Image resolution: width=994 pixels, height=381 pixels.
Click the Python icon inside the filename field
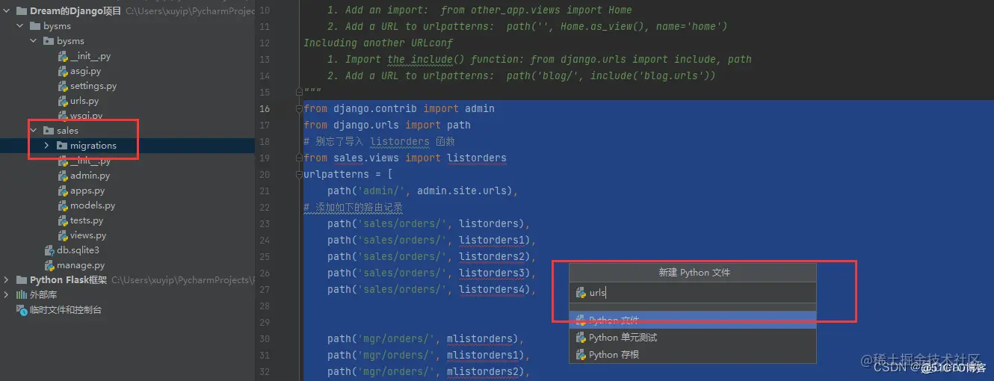tap(581, 293)
